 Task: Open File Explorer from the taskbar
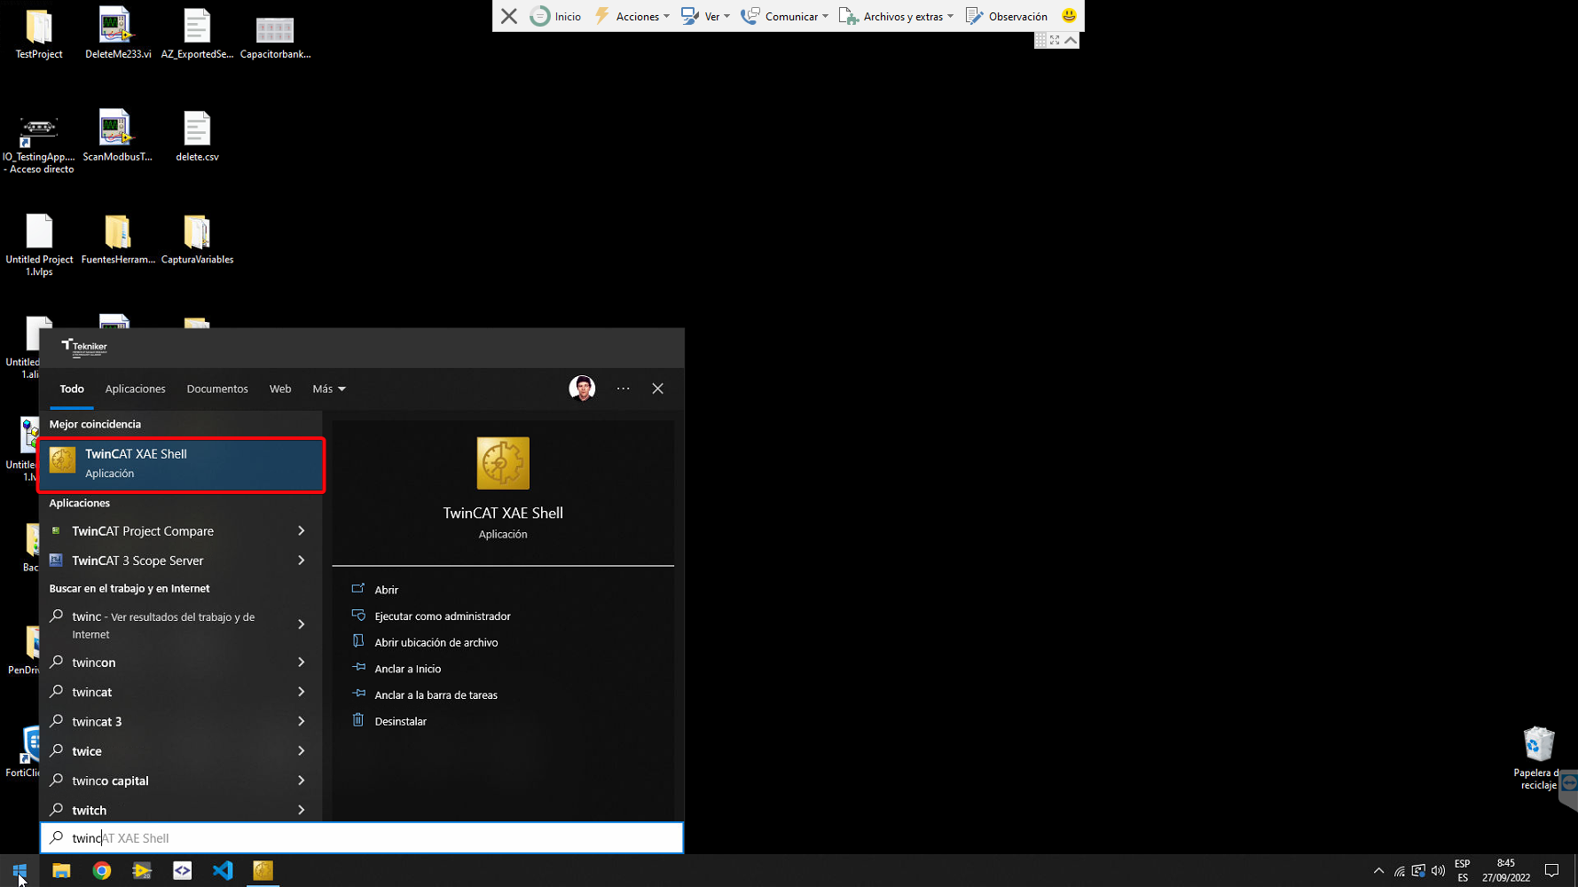click(x=61, y=870)
